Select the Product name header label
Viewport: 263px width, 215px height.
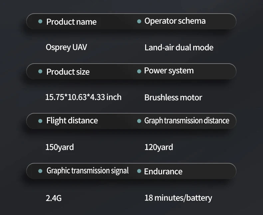(71, 22)
